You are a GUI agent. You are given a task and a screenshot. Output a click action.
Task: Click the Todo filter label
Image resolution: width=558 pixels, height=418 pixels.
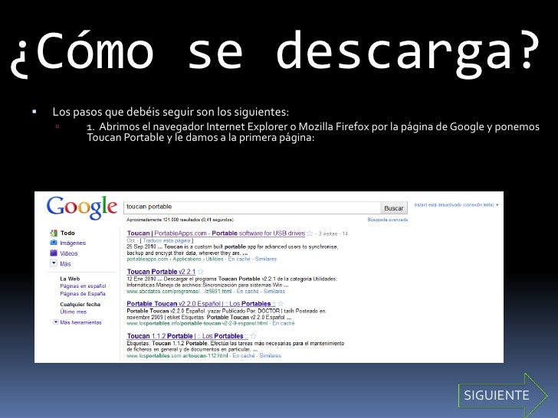coord(67,233)
